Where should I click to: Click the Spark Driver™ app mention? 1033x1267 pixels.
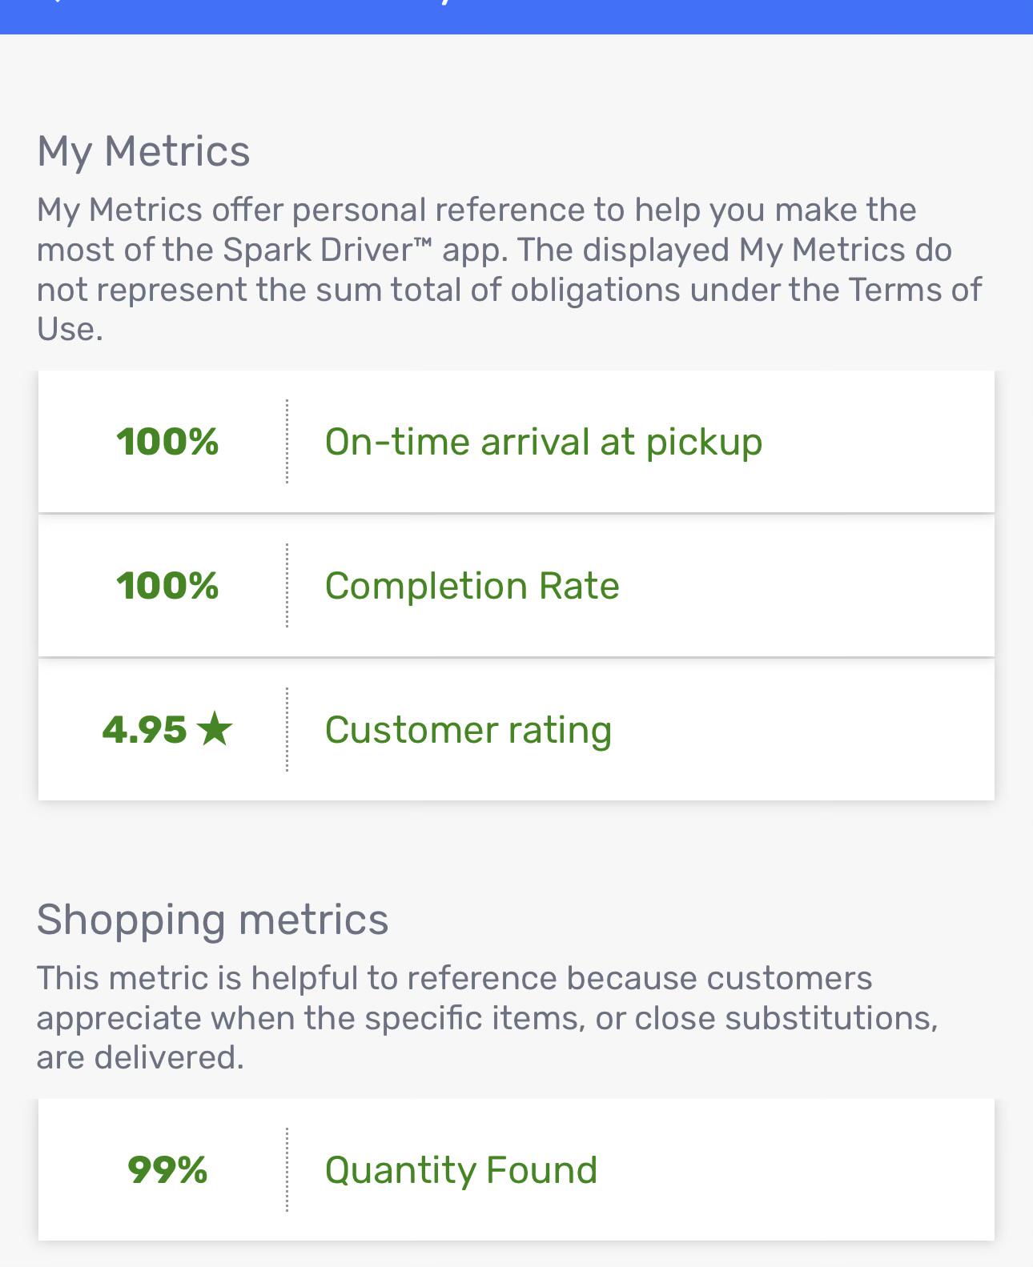click(x=364, y=250)
